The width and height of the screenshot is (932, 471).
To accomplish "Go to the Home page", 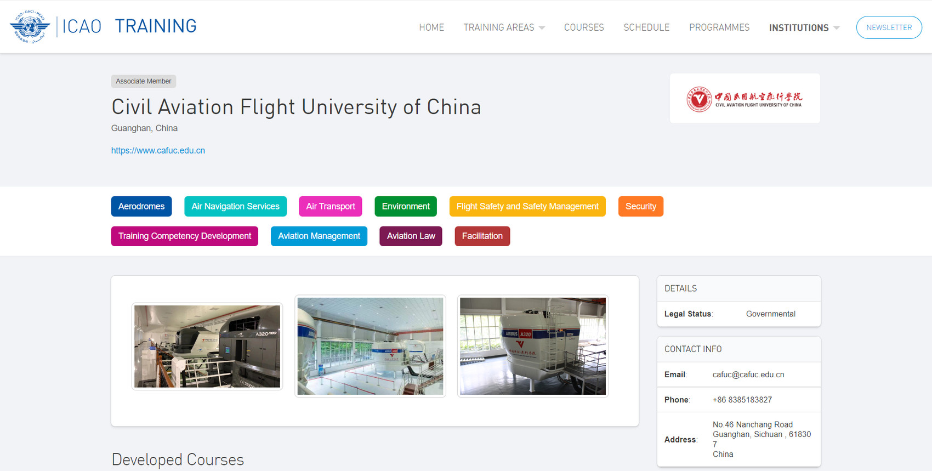I will coord(431,27).
